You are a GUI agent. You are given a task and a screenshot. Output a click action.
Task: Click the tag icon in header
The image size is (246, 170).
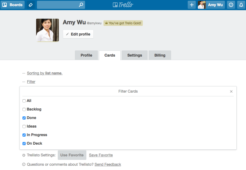[30, 5]
